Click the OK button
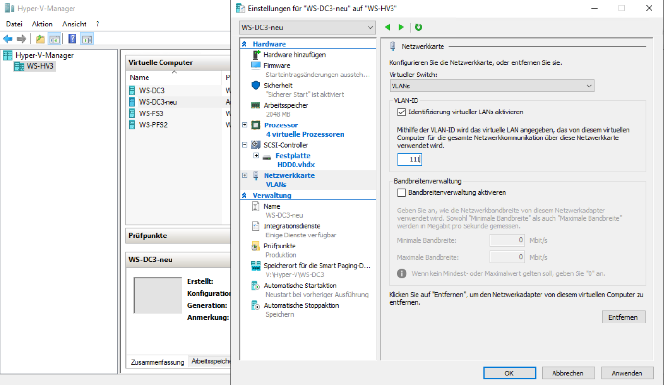Image resolution: width=664 pixels, height=385 pixels. click(x=509, y=373)
